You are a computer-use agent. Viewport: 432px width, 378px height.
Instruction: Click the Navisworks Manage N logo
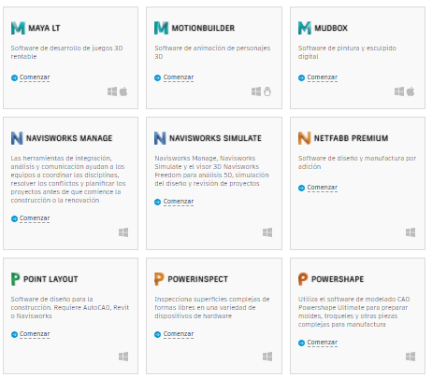click(17, 138)
